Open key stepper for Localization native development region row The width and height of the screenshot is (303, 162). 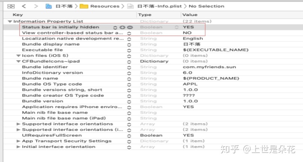[129, 39]
